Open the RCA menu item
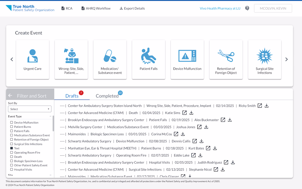The width and height of the screenshot is (302, 189). [x=67, y=8]
